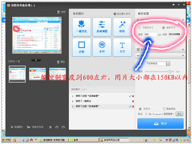Open the QQ penguin quick launch icon
The height and width of the screenshot is (144, 192).
tap(31, 140)
